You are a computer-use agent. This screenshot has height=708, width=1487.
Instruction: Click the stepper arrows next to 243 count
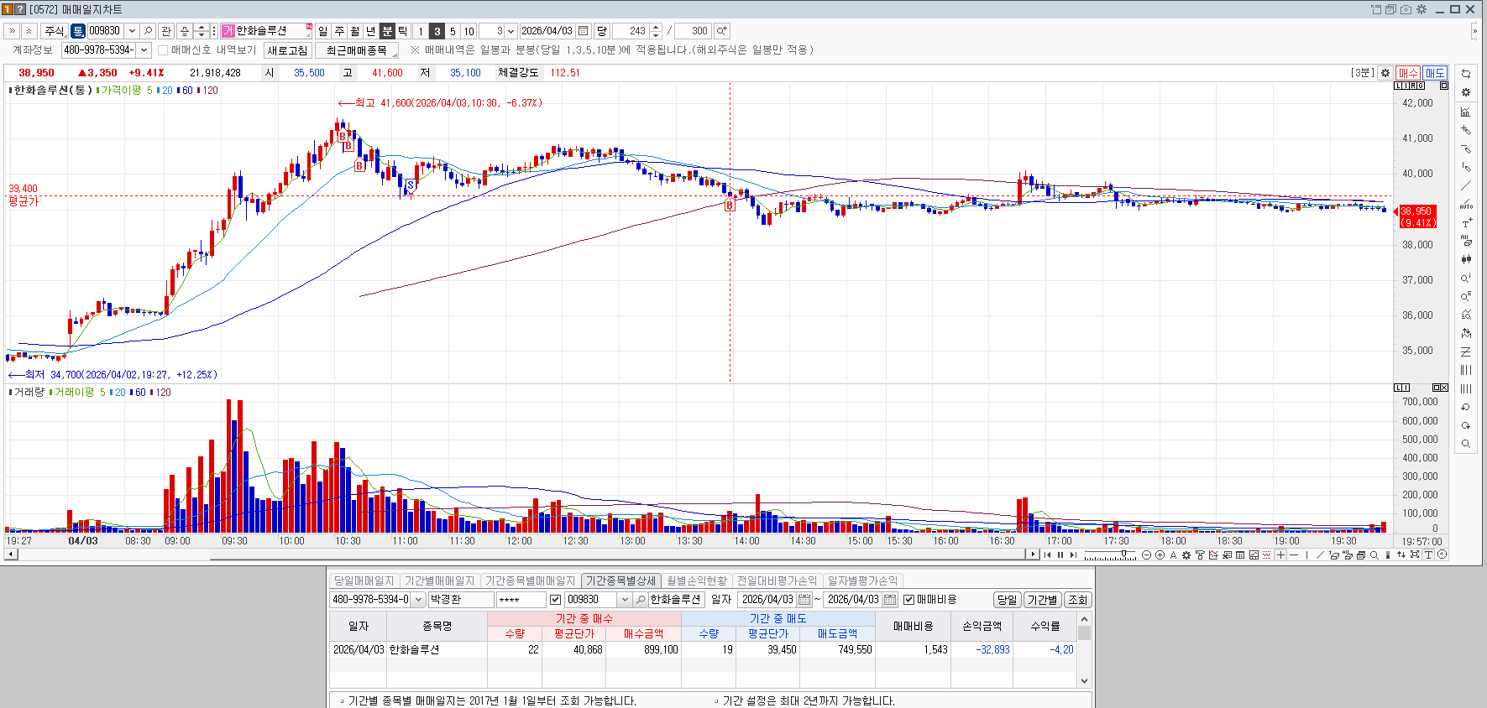(x=656, y=31)
